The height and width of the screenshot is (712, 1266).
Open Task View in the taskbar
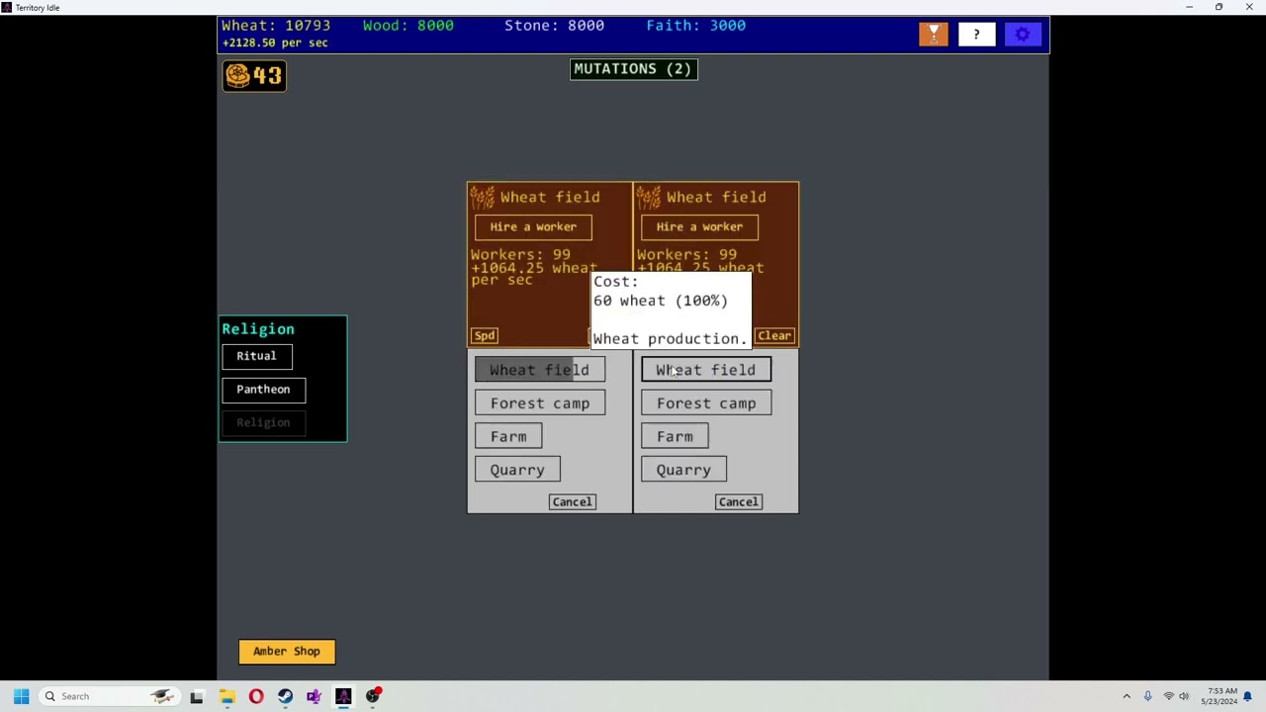pos(197,696)
